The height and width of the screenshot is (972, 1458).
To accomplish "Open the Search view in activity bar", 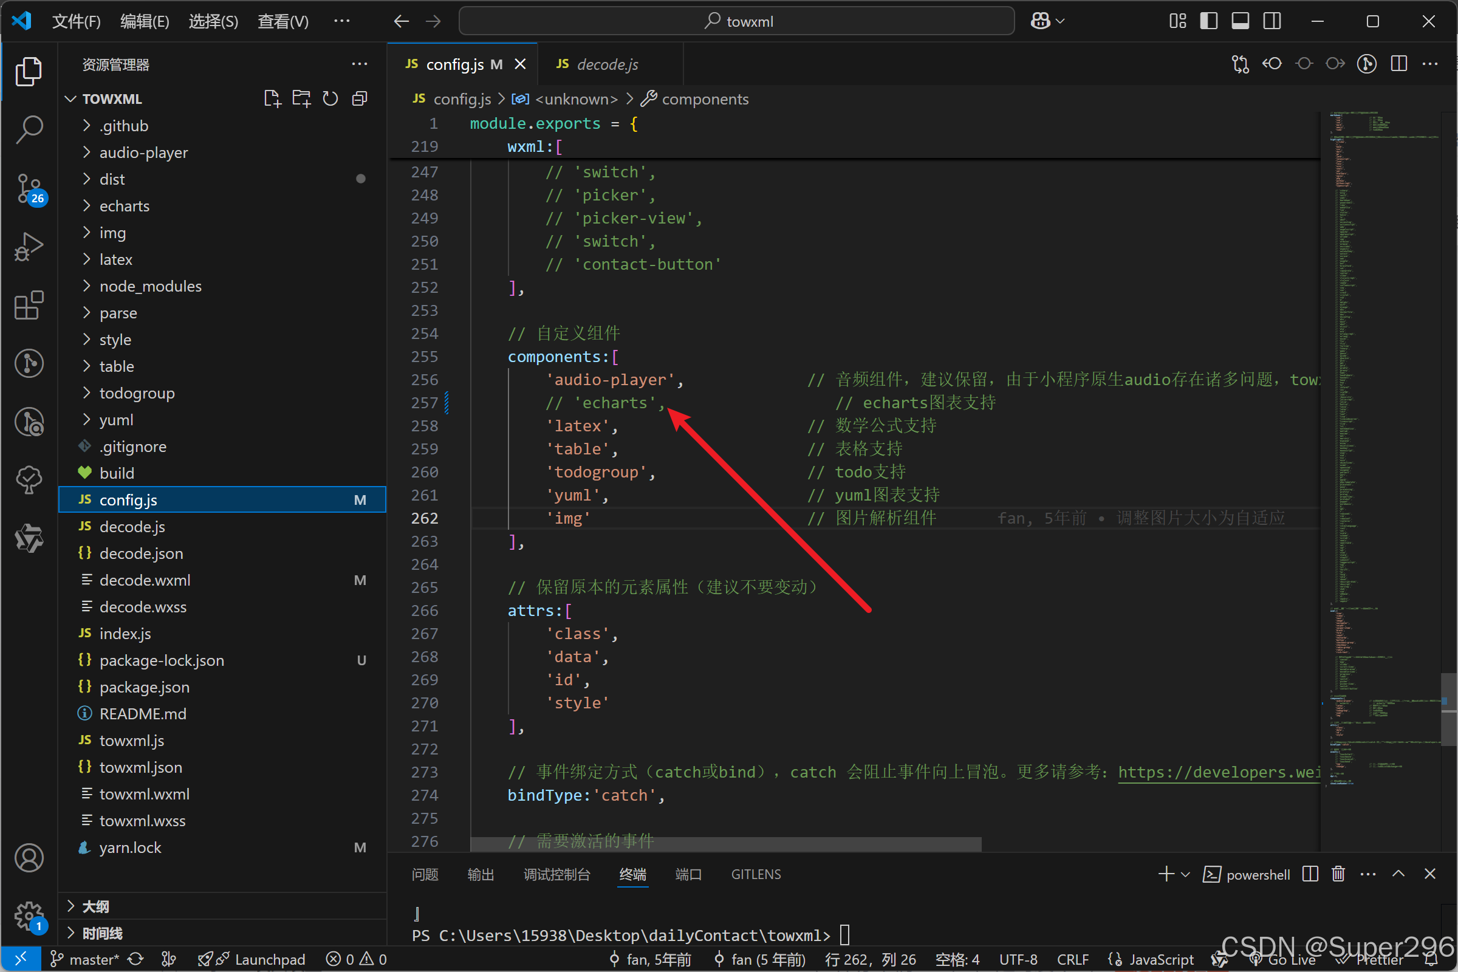I will point(29,129).
